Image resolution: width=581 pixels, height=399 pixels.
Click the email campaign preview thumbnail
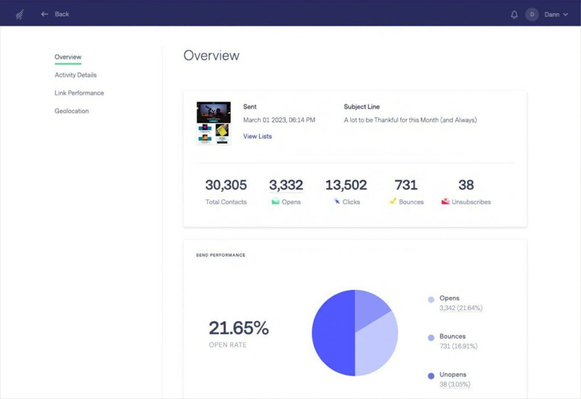(213, 121)
